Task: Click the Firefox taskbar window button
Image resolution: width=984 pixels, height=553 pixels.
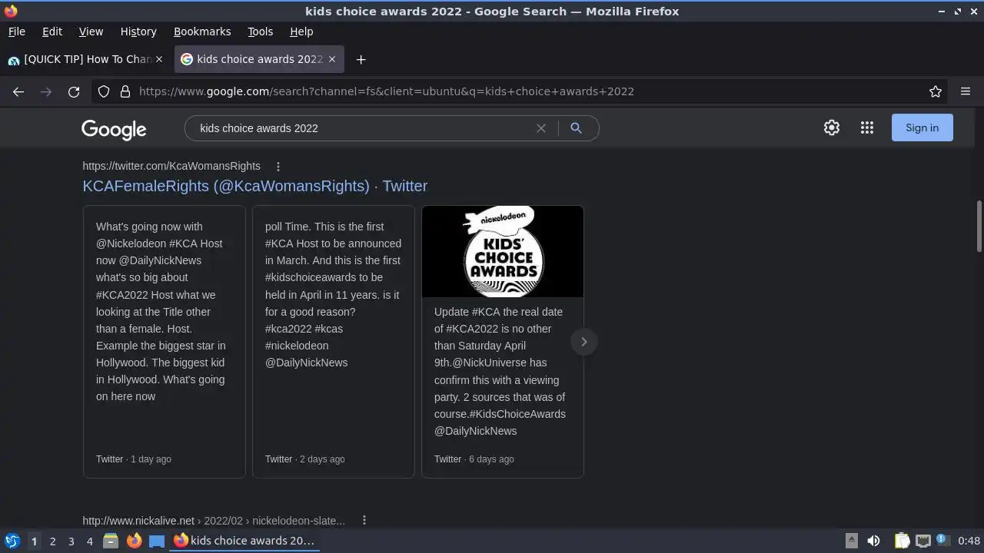Action: click(244, 541)
